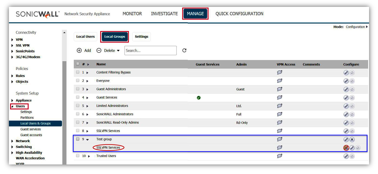Image resolution: width=378 pixels, height=174 pixels.
Task: Open VPN access icon for Everyone group
Action: pyautogui.click(x=279, y=81)
